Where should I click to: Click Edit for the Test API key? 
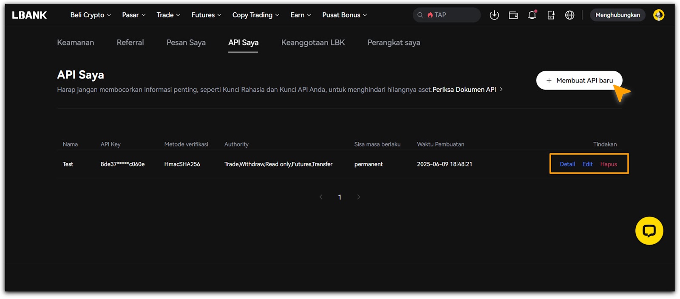[587, 164]
